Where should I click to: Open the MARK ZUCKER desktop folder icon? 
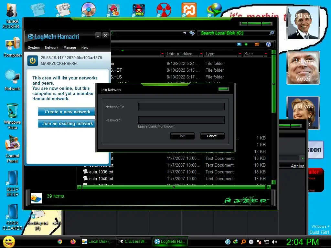[x=12, y=16]
